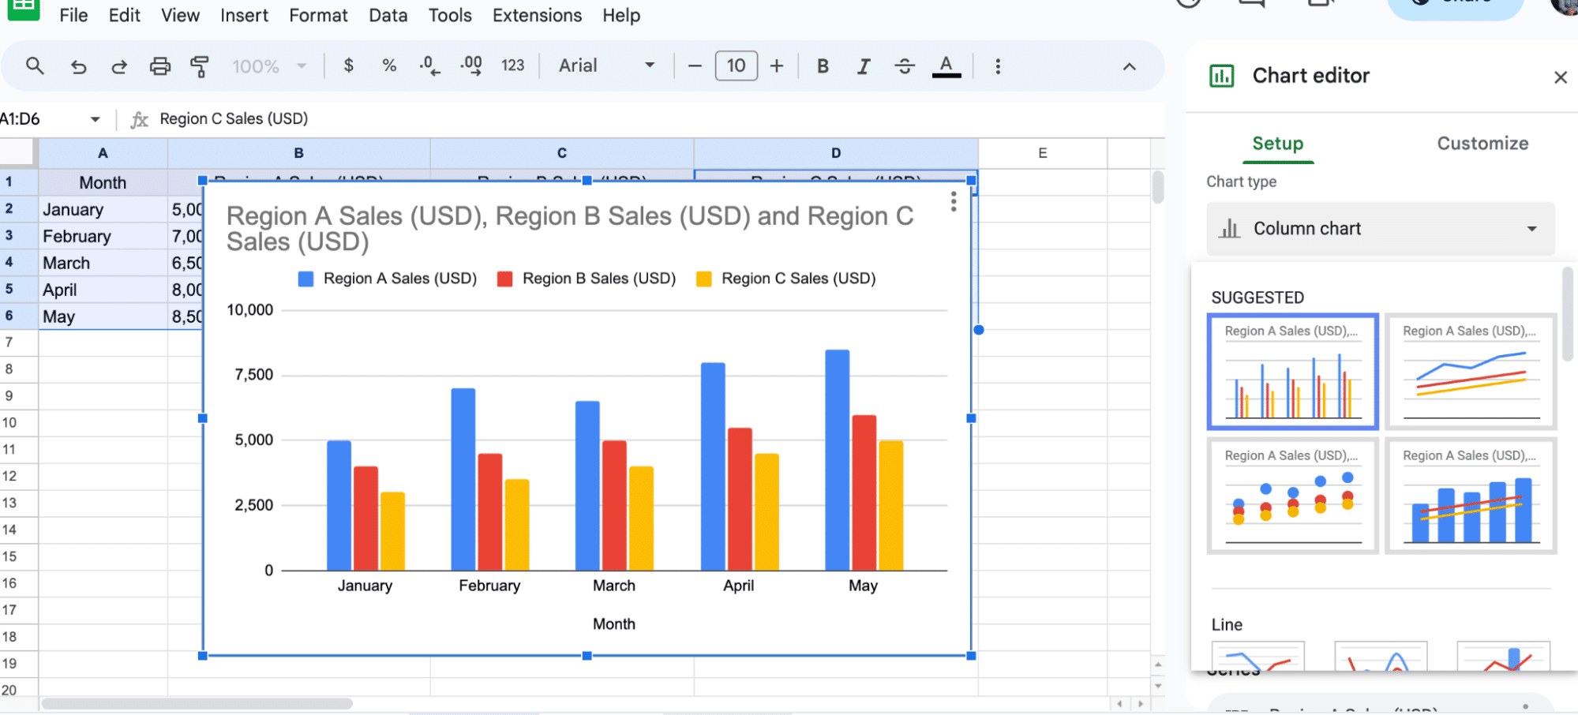Open the chart's three-dot options menu
This screenshot has height=715, width=1578.
point(954,202)
